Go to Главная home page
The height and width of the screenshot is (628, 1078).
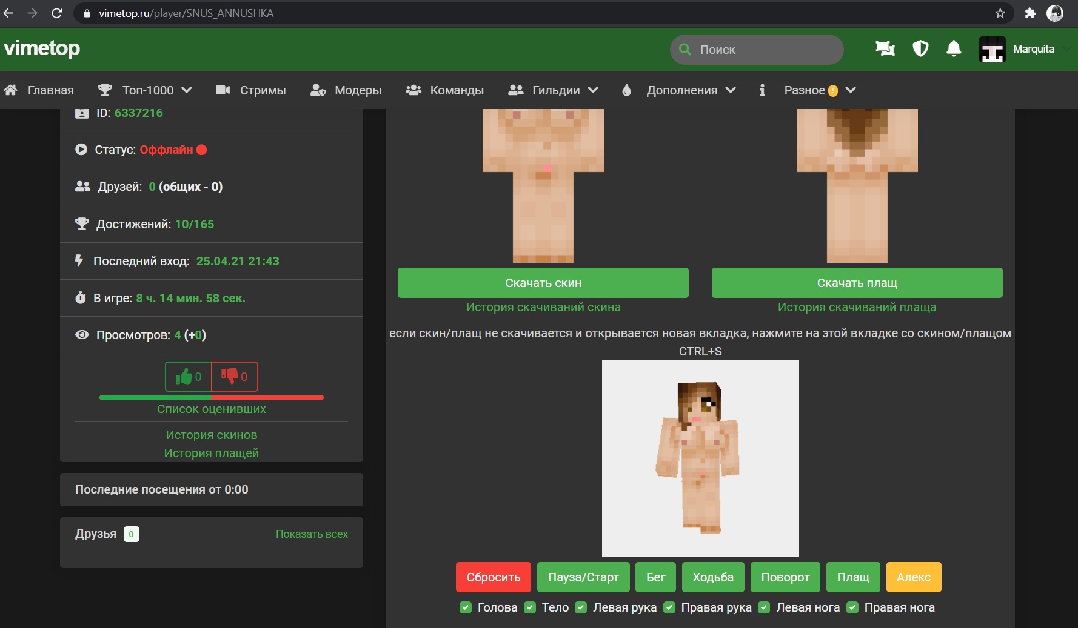(x=51, y=90)
